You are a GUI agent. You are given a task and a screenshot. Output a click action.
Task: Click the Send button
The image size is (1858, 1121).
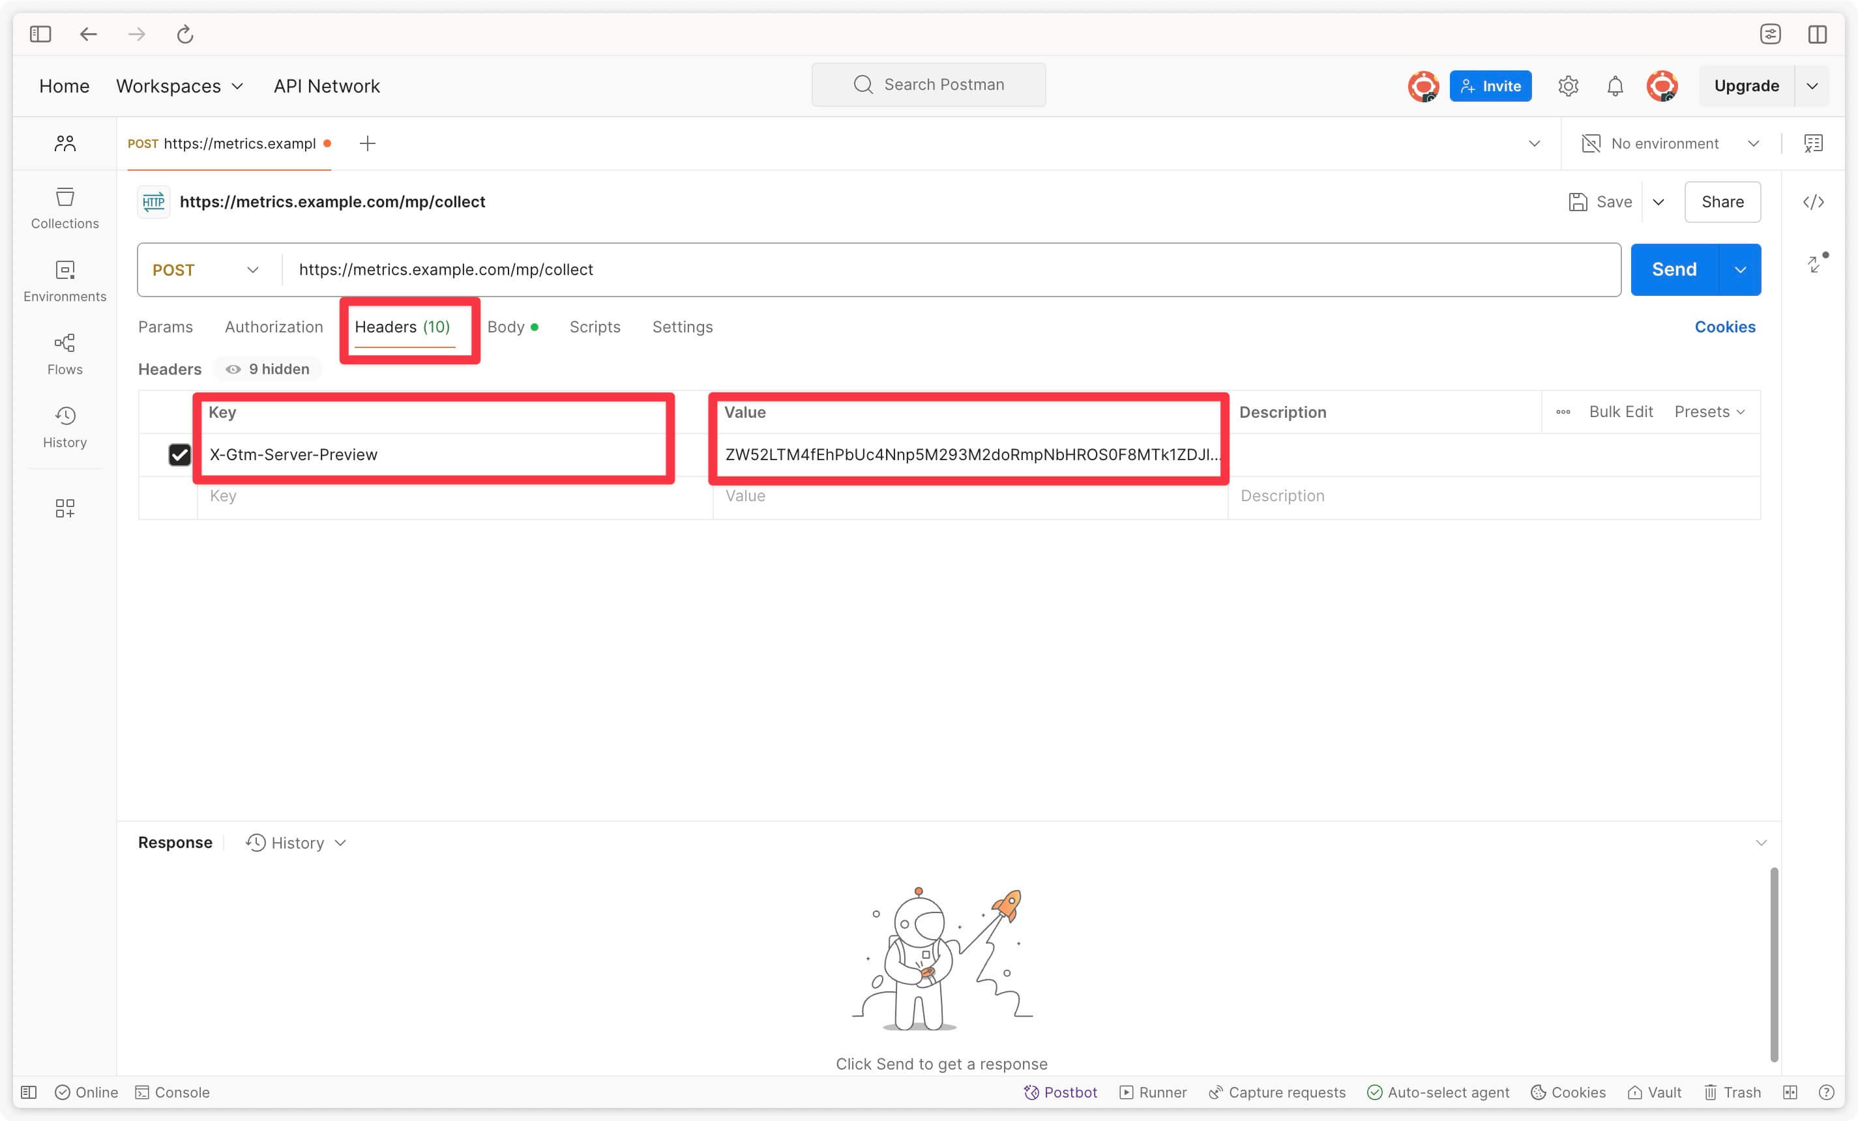1674,270
